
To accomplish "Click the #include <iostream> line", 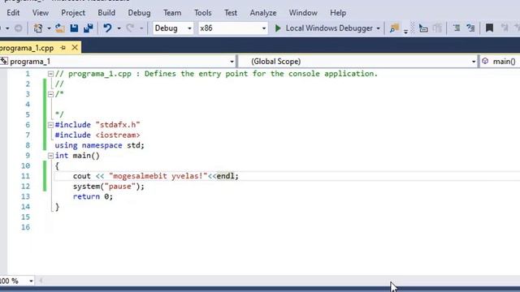I will (x=97, y=135).
